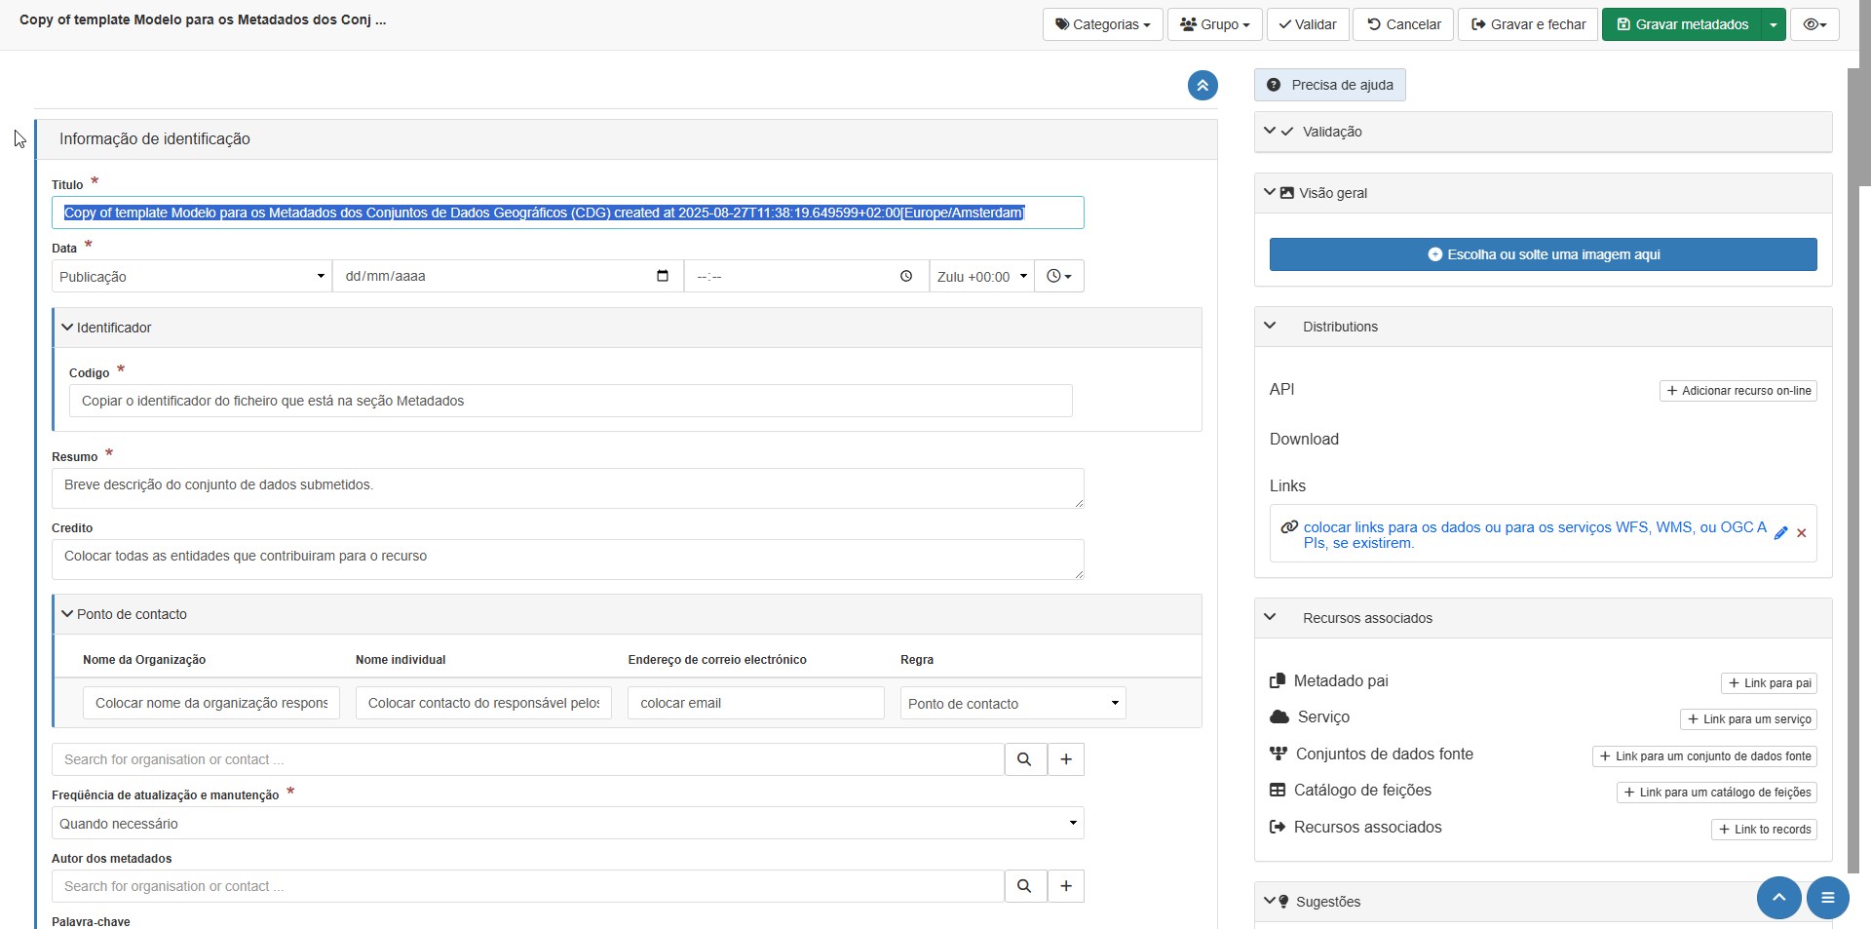Open Frequência de atualização dropdown
This screenshot has height=929, width=1871.
[x=567, y=824]
